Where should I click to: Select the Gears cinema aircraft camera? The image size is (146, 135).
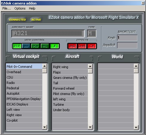pos(70,78)
